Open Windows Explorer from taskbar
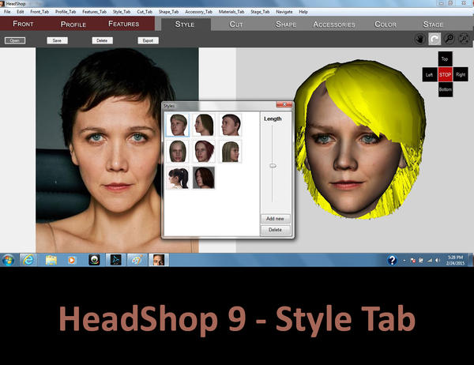 [x=51, y=260]
